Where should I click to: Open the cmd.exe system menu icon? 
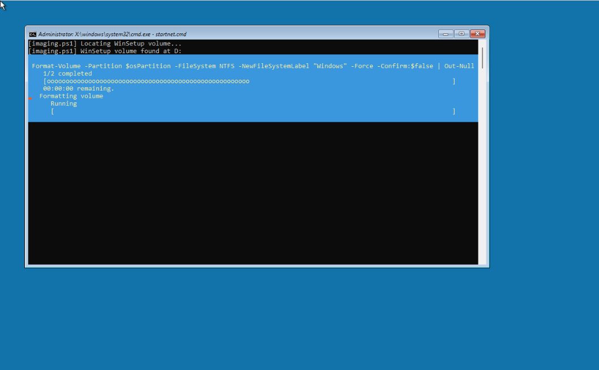point(33,34)
